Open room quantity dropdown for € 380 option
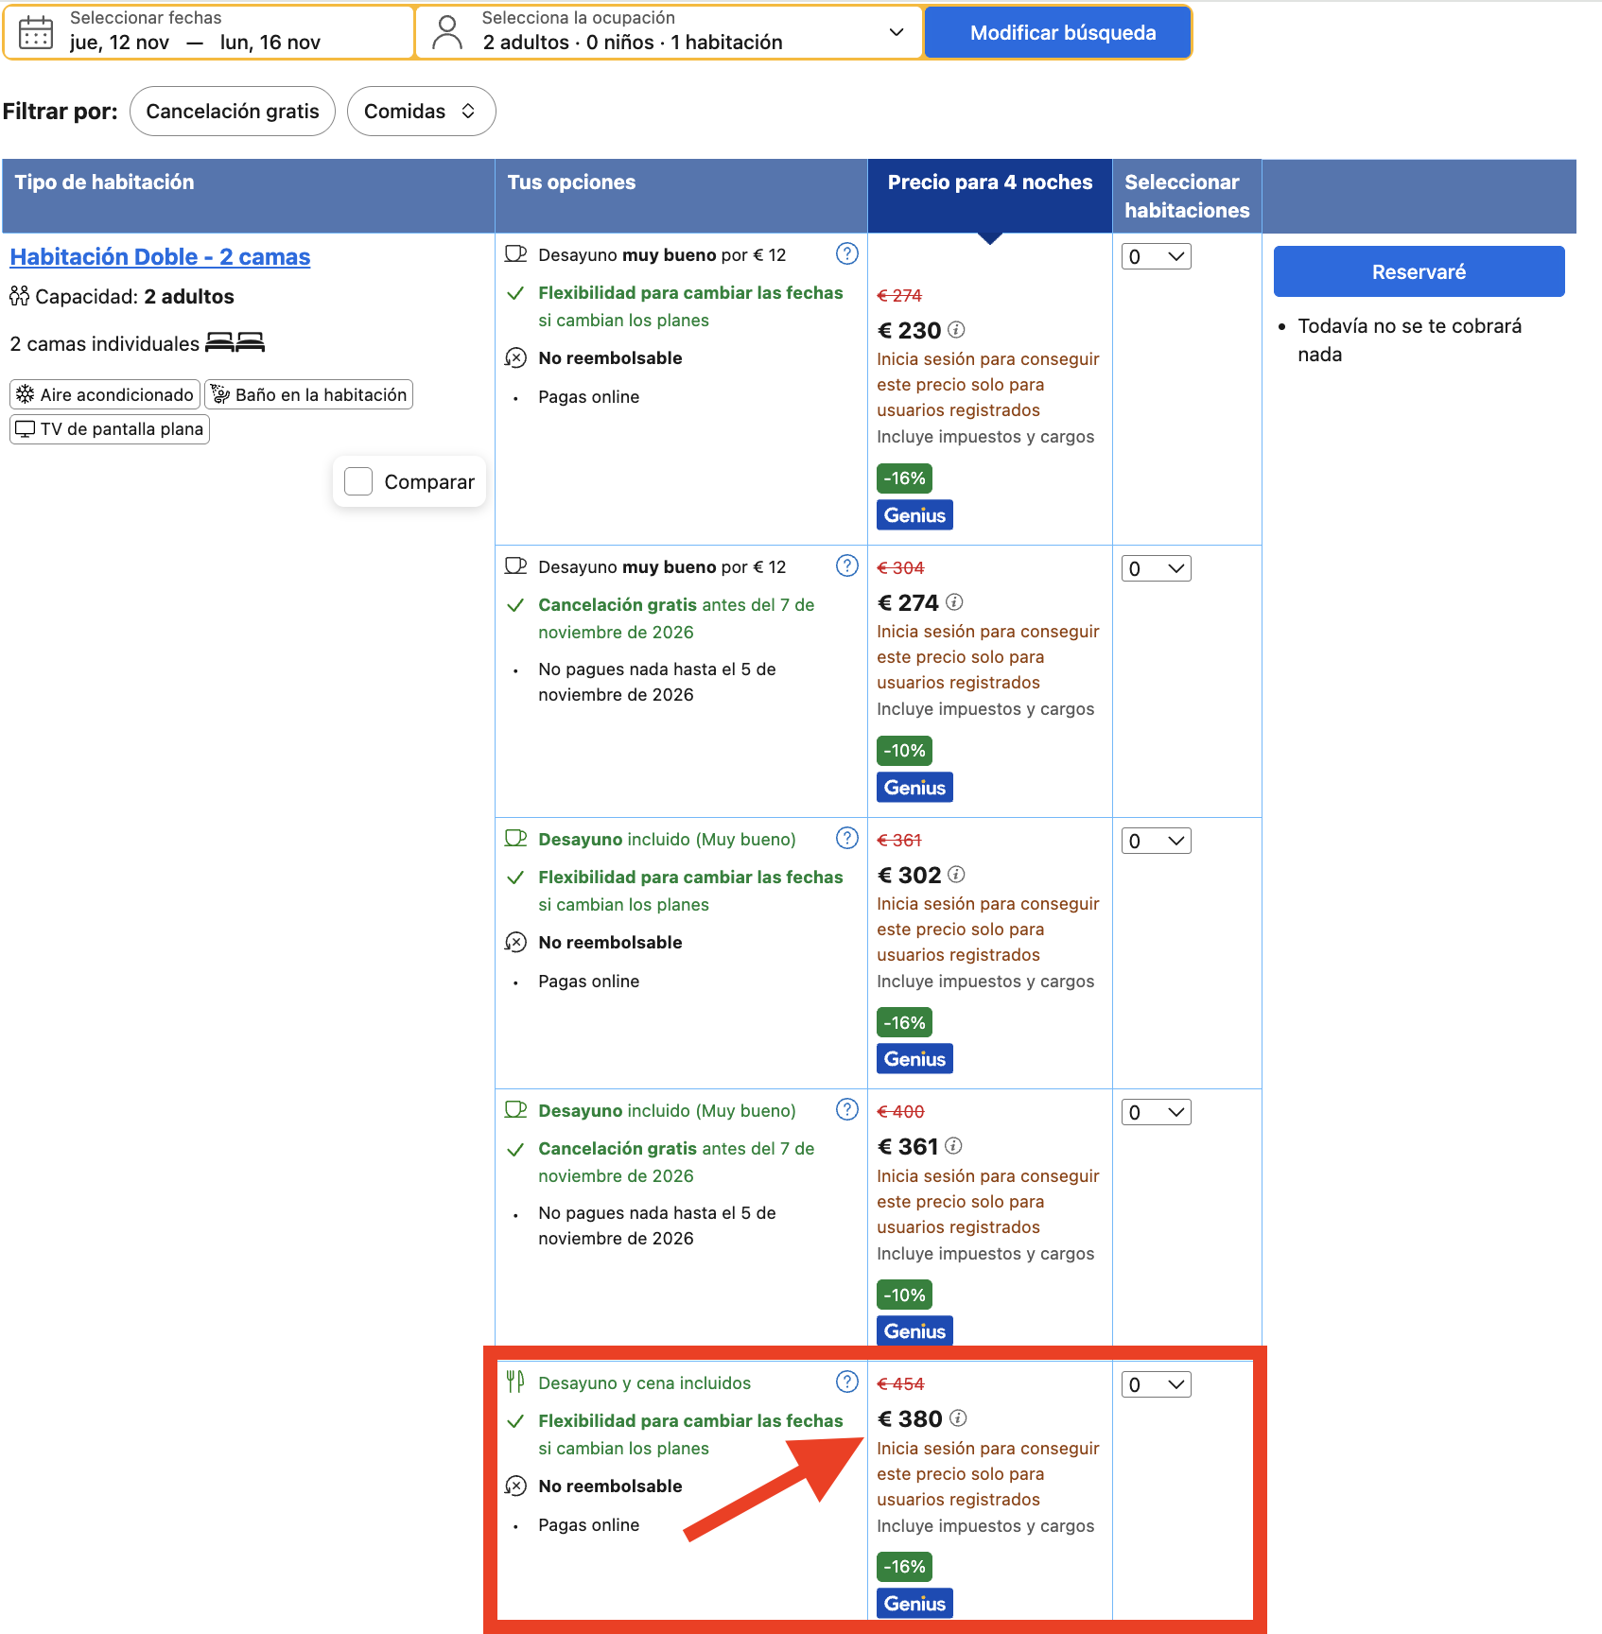This screenshot has height=1634, width=1602. (x=1157, y=1384)
